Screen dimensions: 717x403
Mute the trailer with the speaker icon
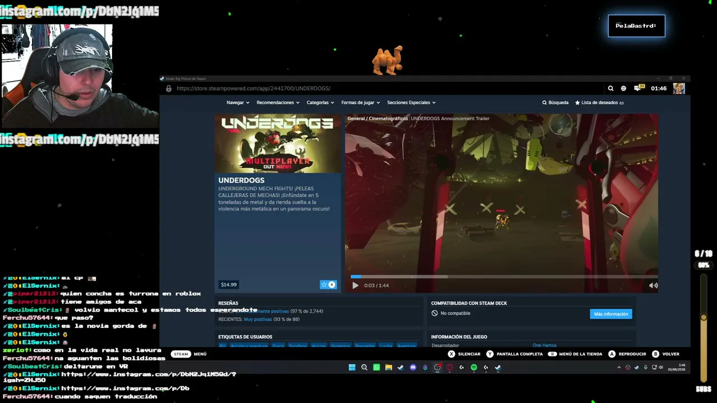point(653,285)
